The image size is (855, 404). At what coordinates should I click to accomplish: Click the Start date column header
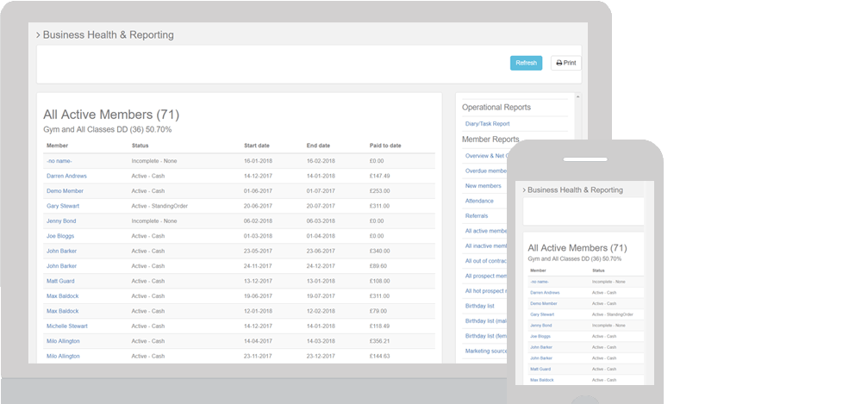pyautogui.click(x=257, y=146)
